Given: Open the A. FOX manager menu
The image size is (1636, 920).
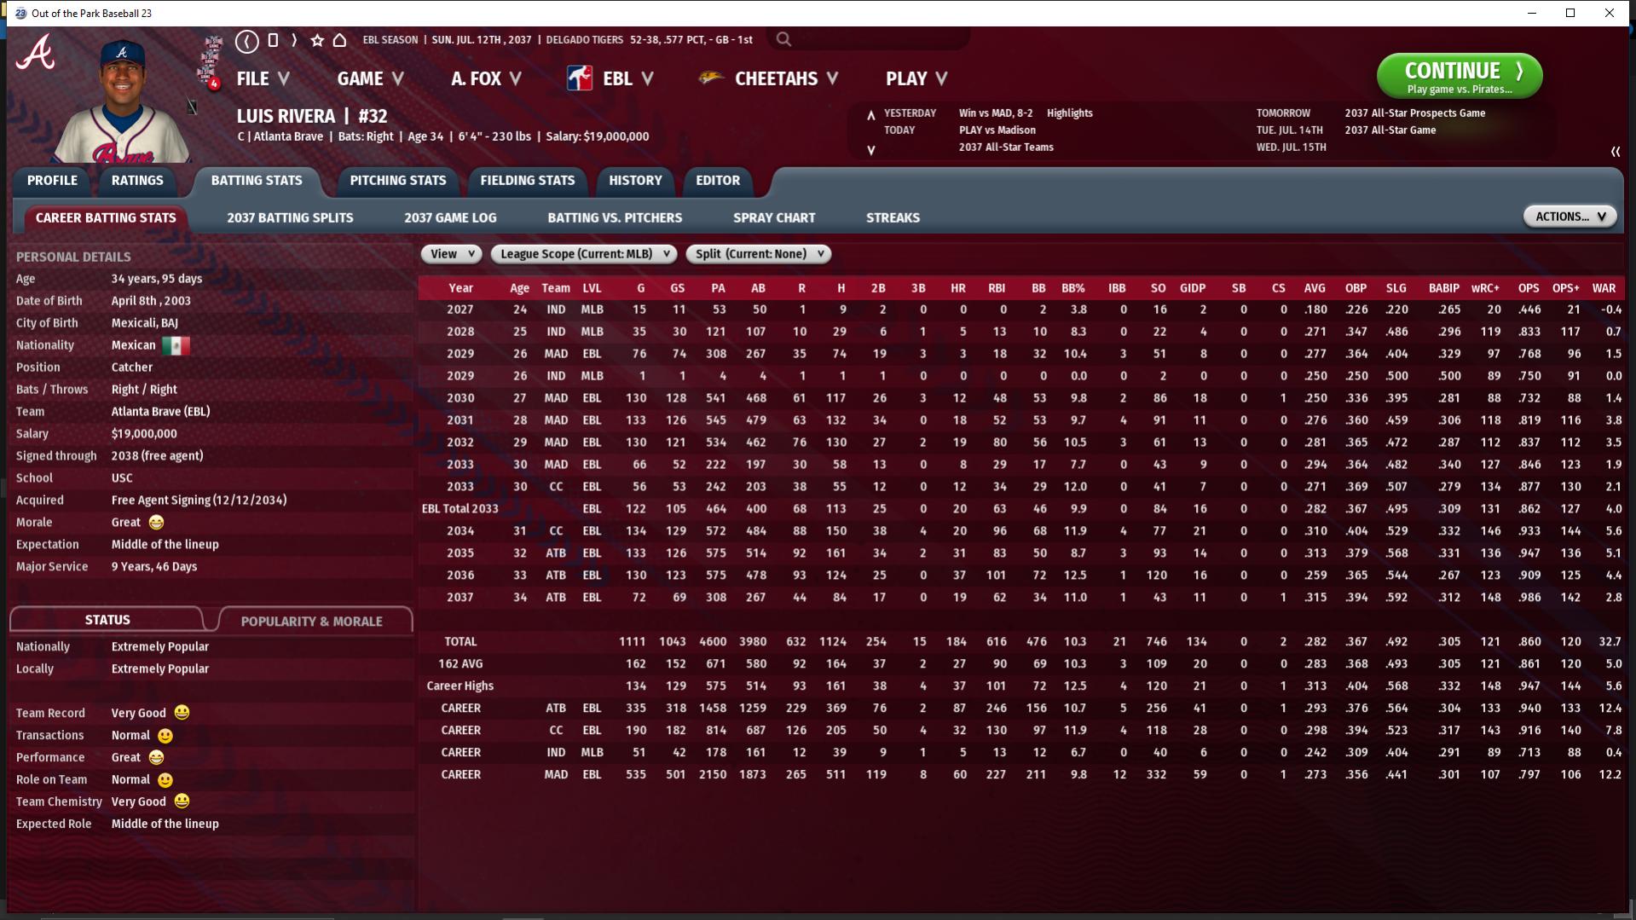Looking at the screenshot, I should (487, 78).
